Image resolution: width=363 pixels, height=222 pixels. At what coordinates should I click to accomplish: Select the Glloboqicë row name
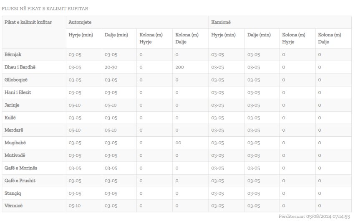point(16,80)
